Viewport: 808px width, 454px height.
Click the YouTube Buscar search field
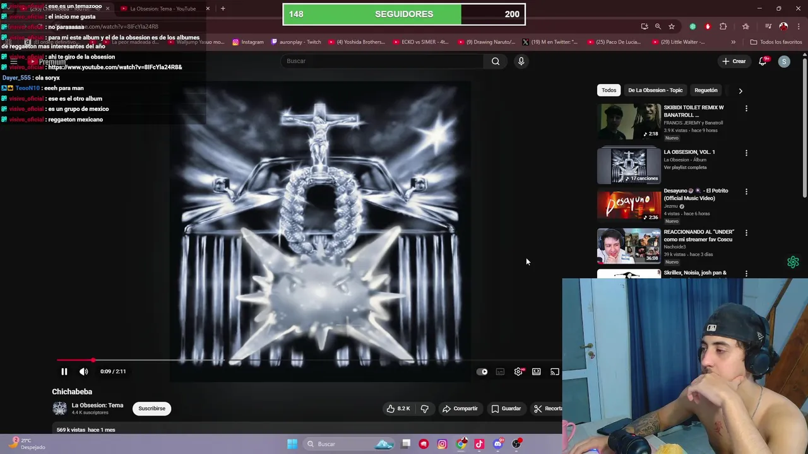click(x=383, y=61)
